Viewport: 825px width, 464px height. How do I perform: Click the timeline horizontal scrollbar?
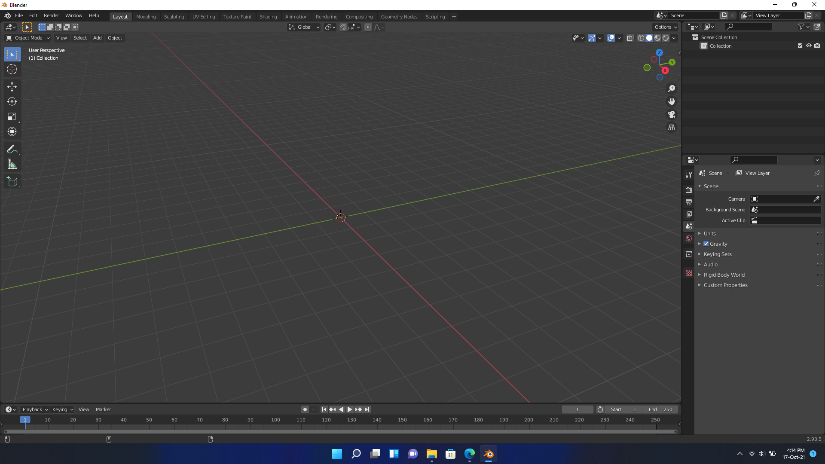pos(340,431)
